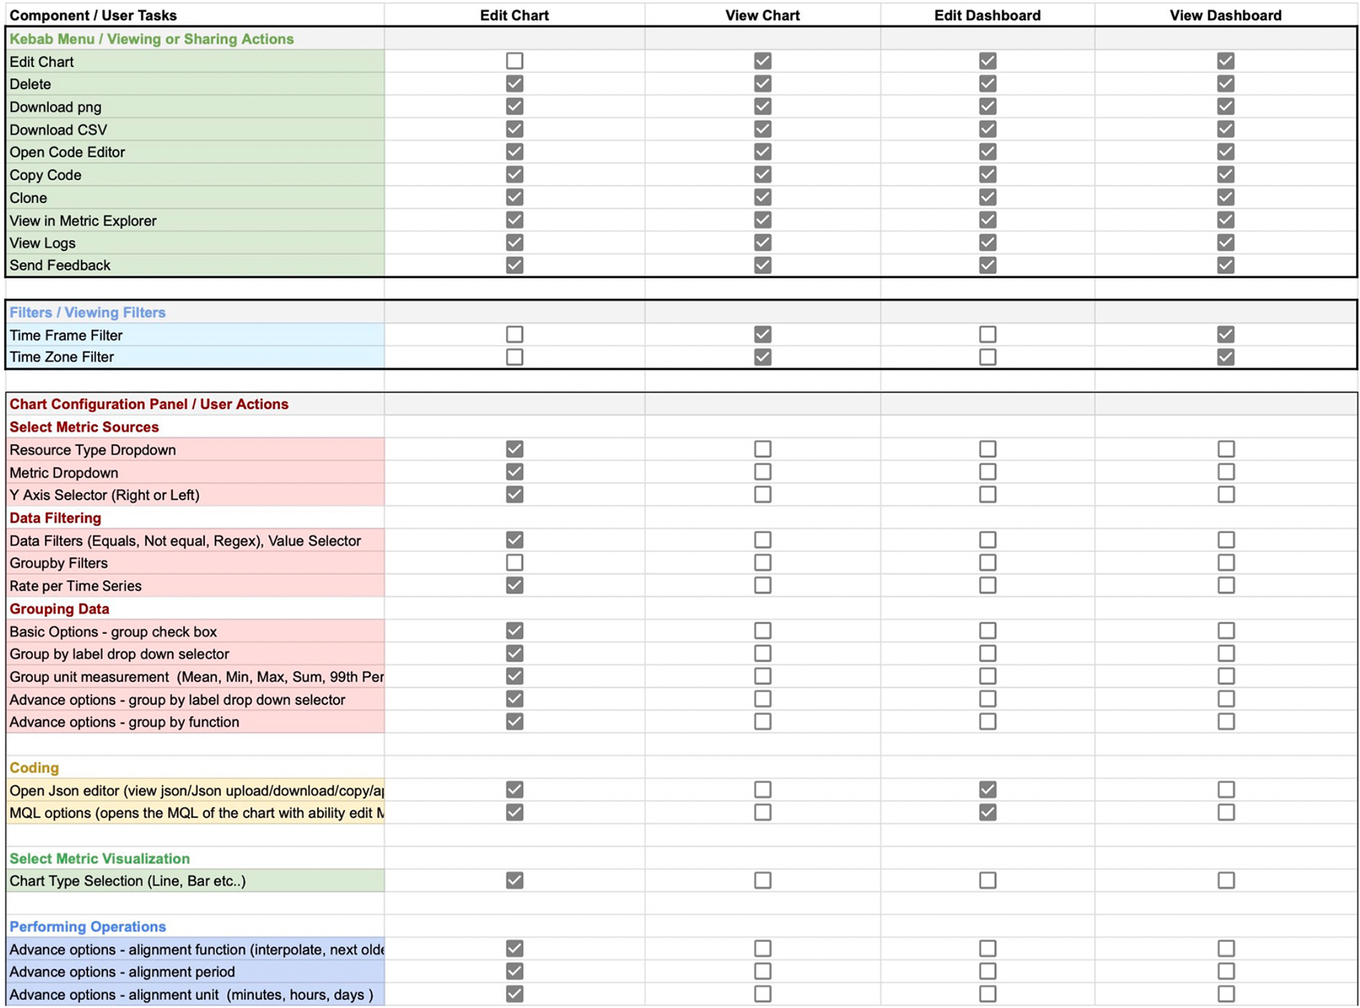Select the Edit Chart column header

pyautogui.click(x=514, y=15)
